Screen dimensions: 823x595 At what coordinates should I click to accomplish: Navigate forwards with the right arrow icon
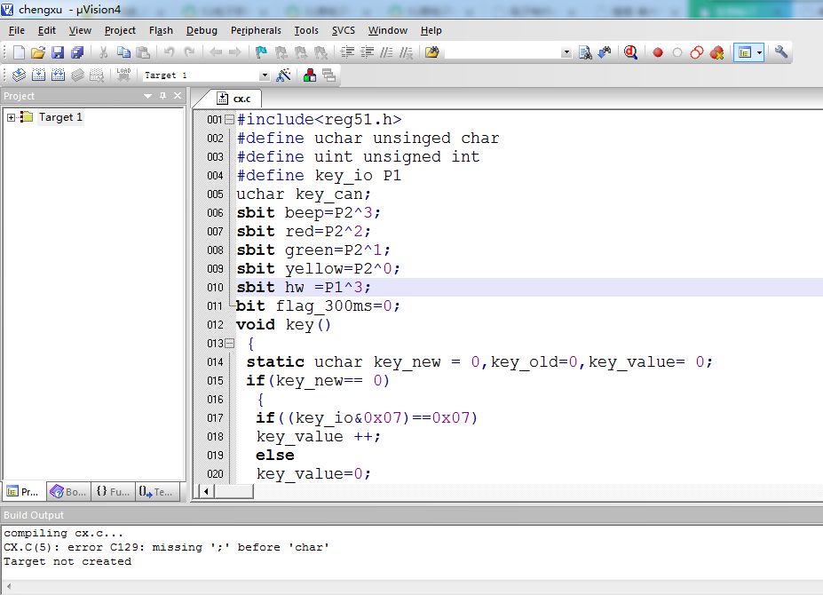(234, 52)
